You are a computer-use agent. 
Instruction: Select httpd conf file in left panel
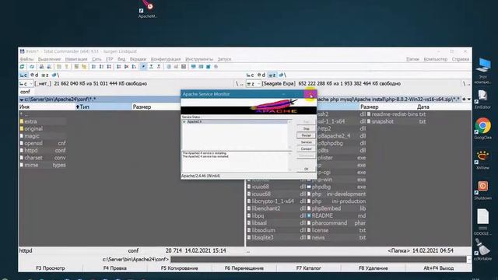pos(43,150)
